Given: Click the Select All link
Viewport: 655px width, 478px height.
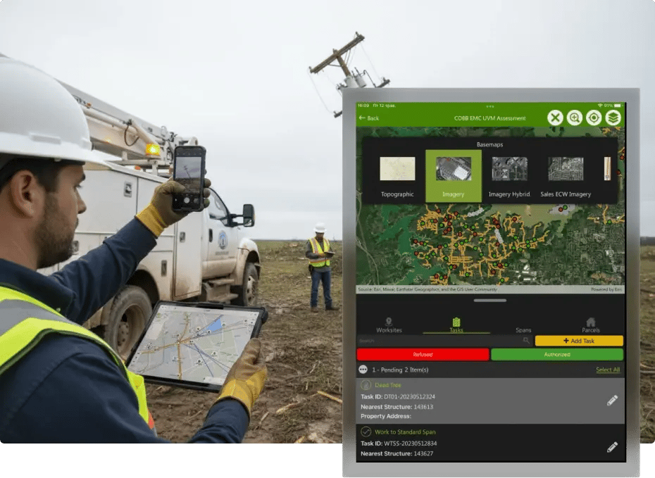Looking at the screenshot, I should click(609, 370).
